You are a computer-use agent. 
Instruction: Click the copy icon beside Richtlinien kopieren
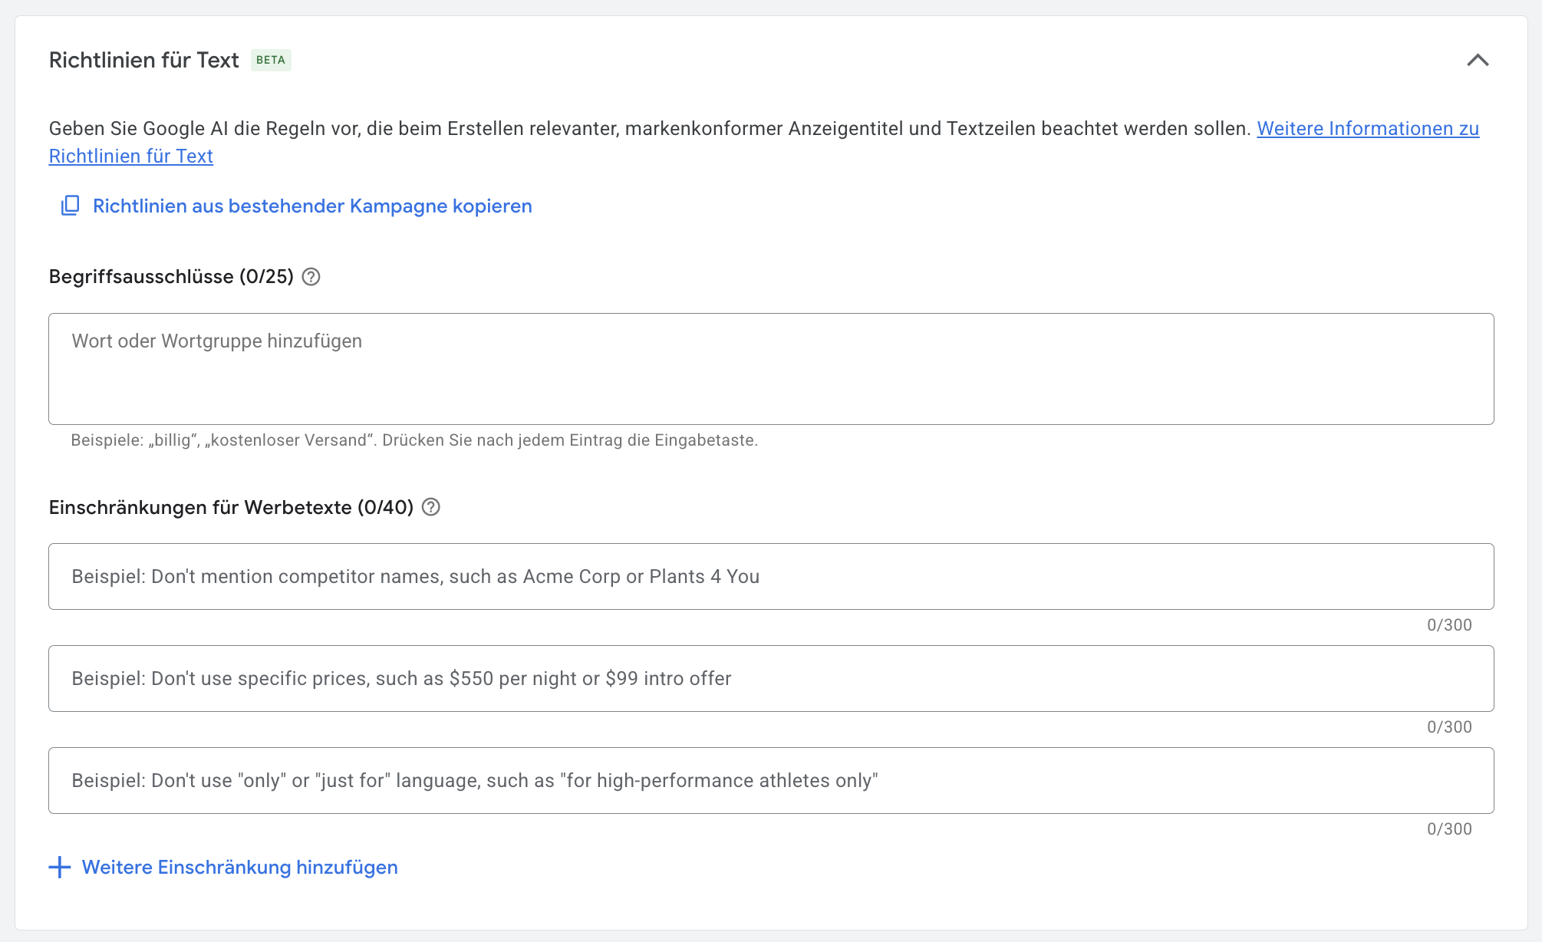[x=70, y=206]
